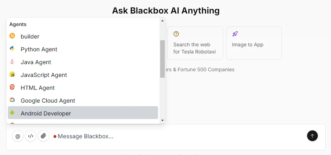This screenshot has width=331, height=155.
Task: Select Python Agent from the list
Action: [83, 49]
